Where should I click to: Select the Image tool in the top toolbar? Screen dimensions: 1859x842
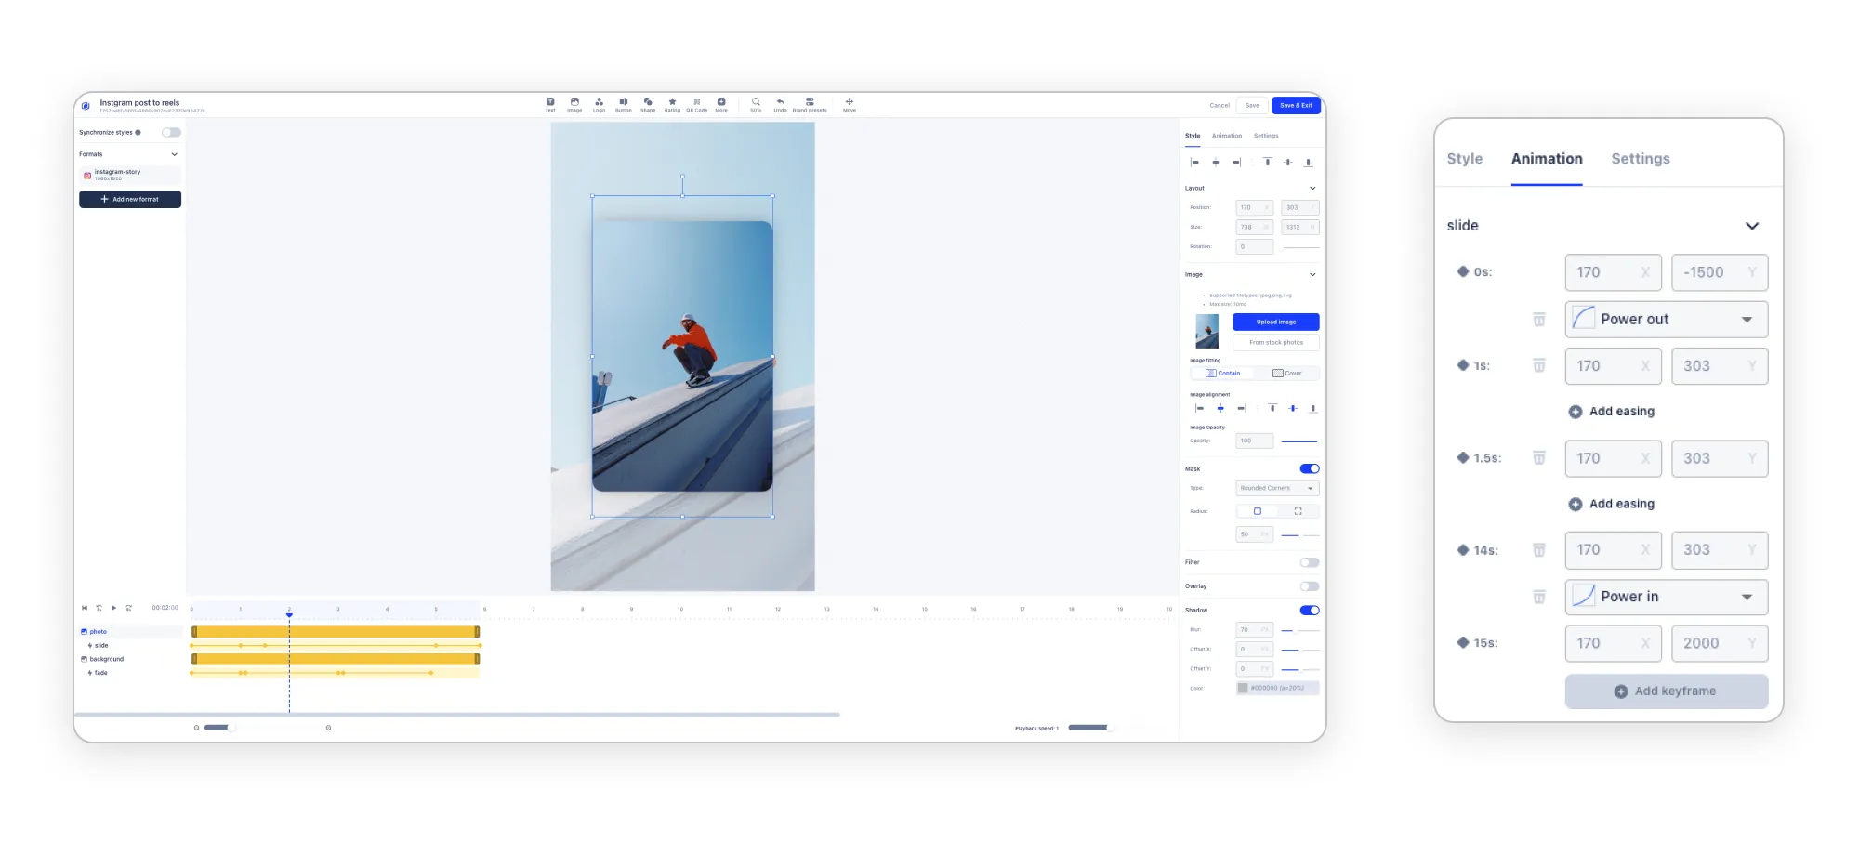574,104
